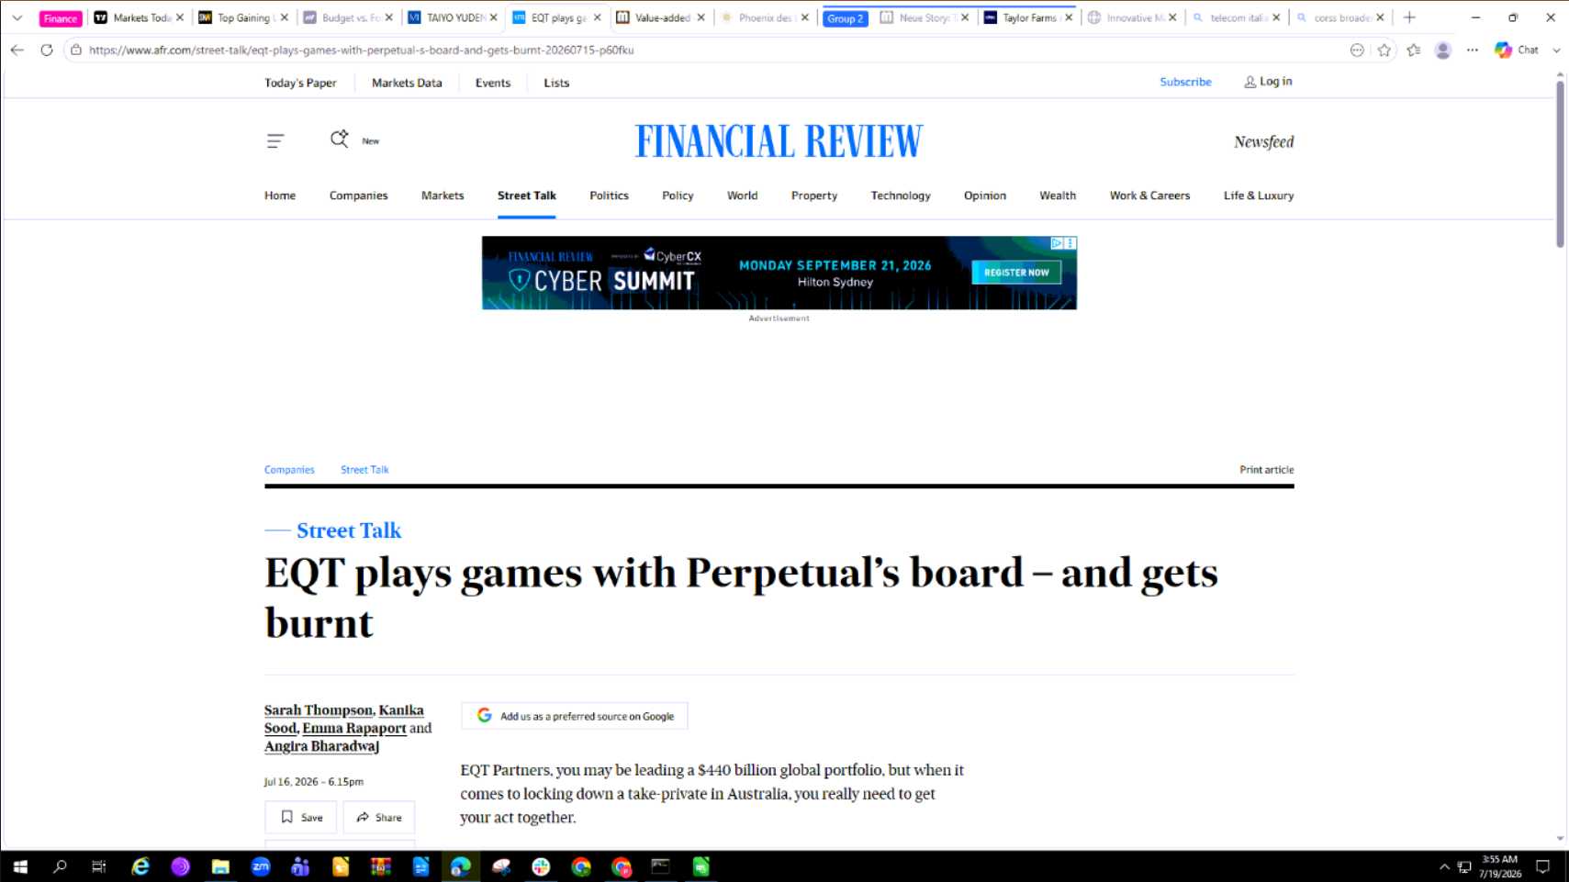Screen dimensions: 1569x882
Task: Save the article
Action: [x=301, y=817]
